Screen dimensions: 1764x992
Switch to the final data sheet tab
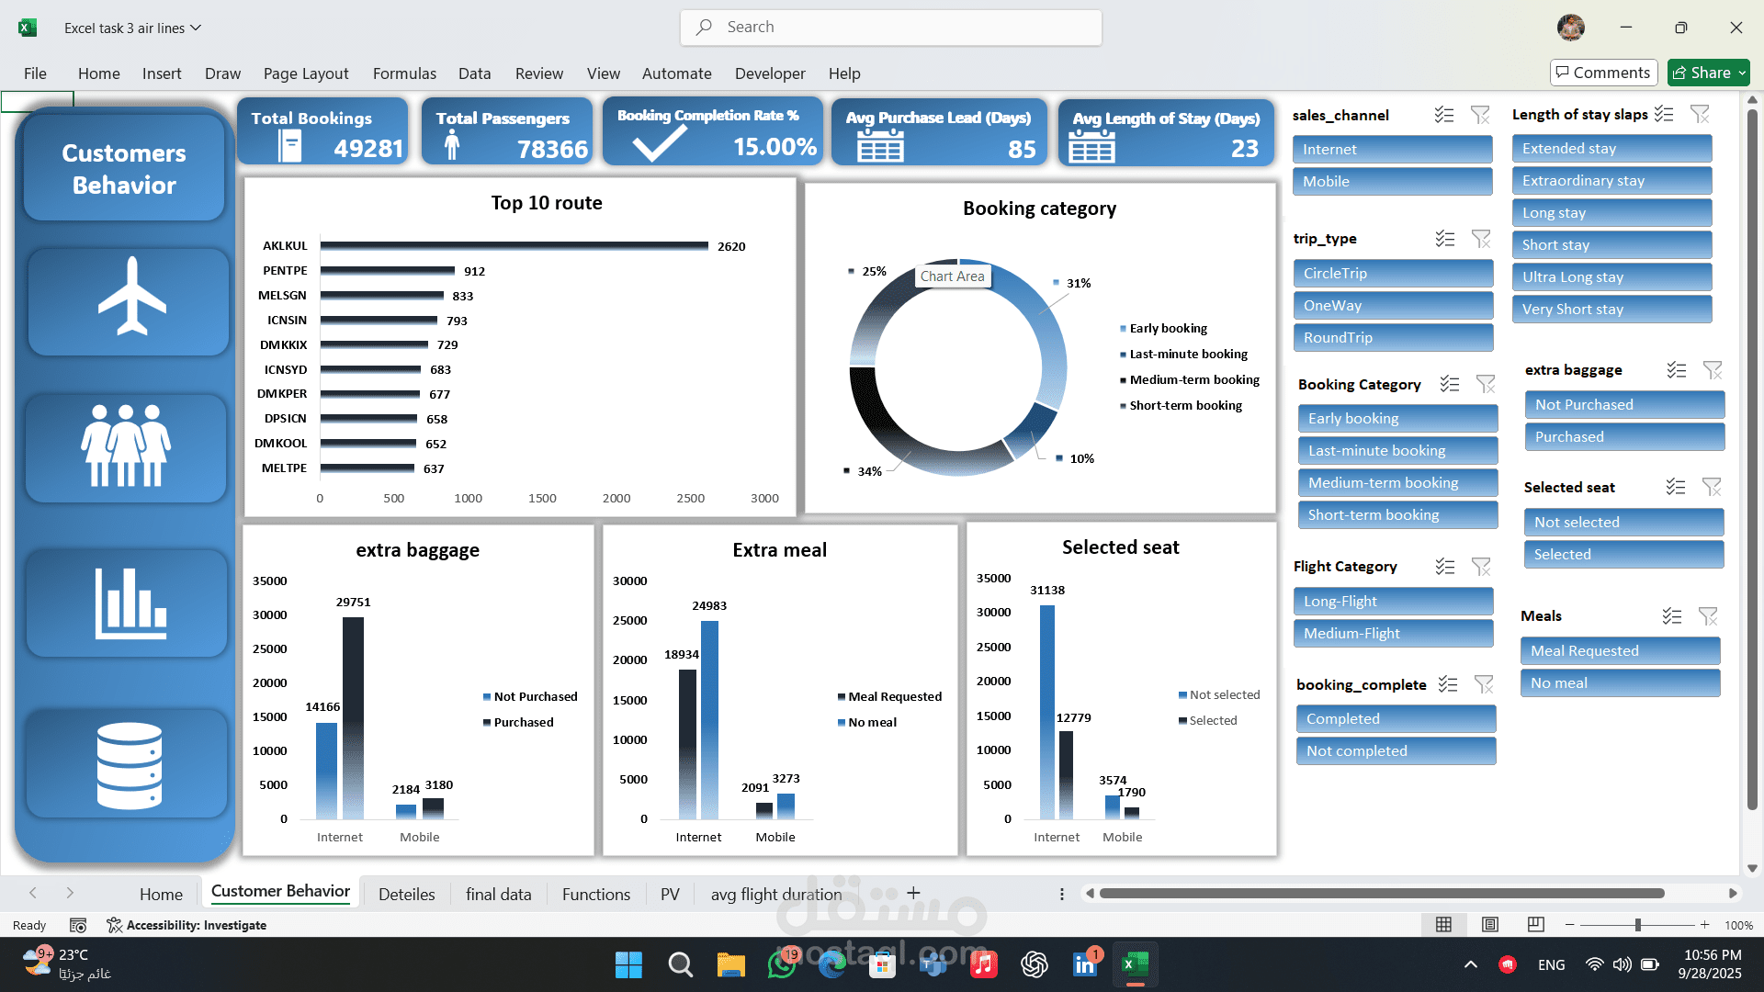point(498,894)
